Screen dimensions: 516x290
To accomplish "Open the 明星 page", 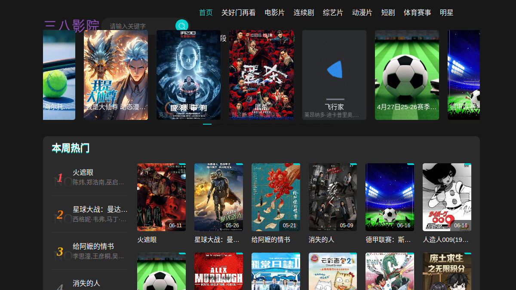I will [x=447, y=12].
